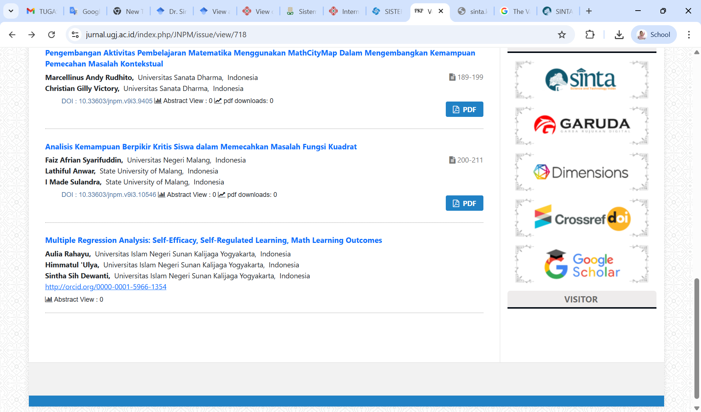This screenshot has height=412, width=701.
Task: Click the site information icon
Action: pyautogui.click(x=75, y=35)
